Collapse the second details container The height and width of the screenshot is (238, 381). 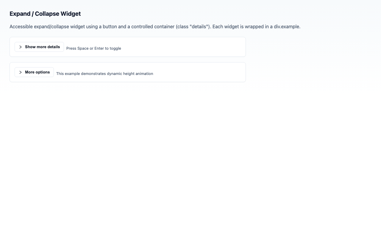(34, 72)
